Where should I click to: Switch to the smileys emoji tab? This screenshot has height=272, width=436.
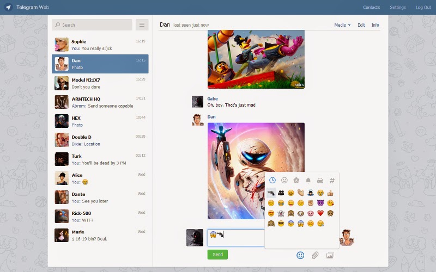pyautogui.click(x=284, y=181)
